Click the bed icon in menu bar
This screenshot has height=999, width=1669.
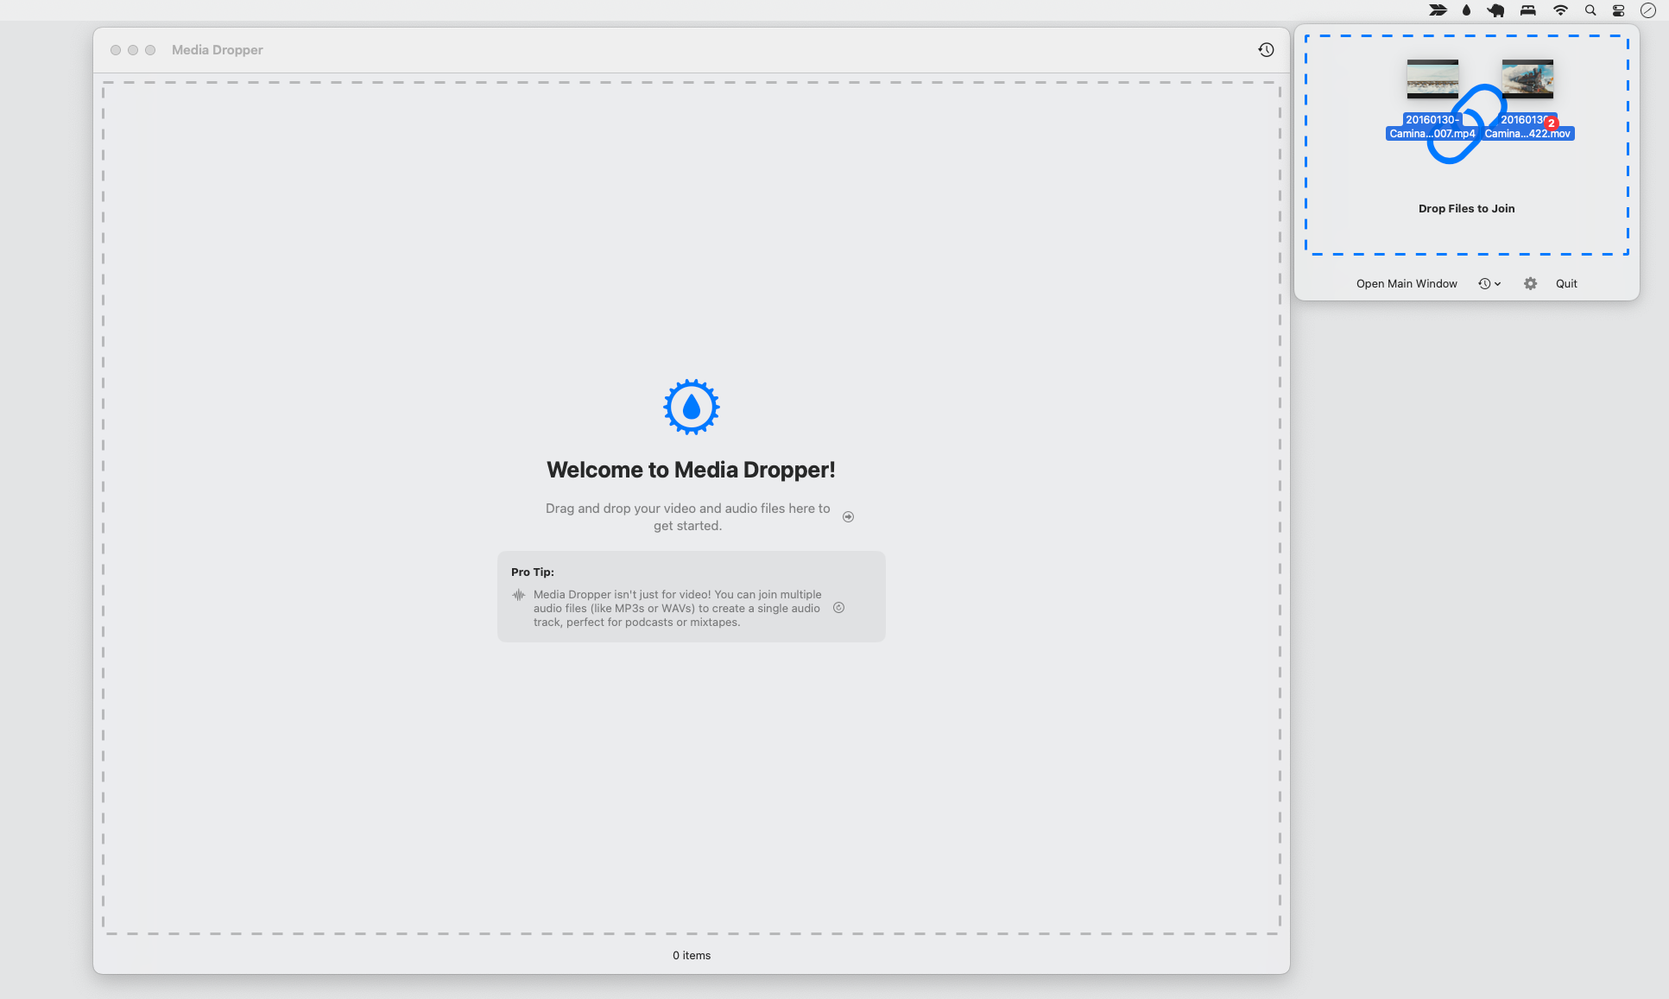click(1528, 10)
